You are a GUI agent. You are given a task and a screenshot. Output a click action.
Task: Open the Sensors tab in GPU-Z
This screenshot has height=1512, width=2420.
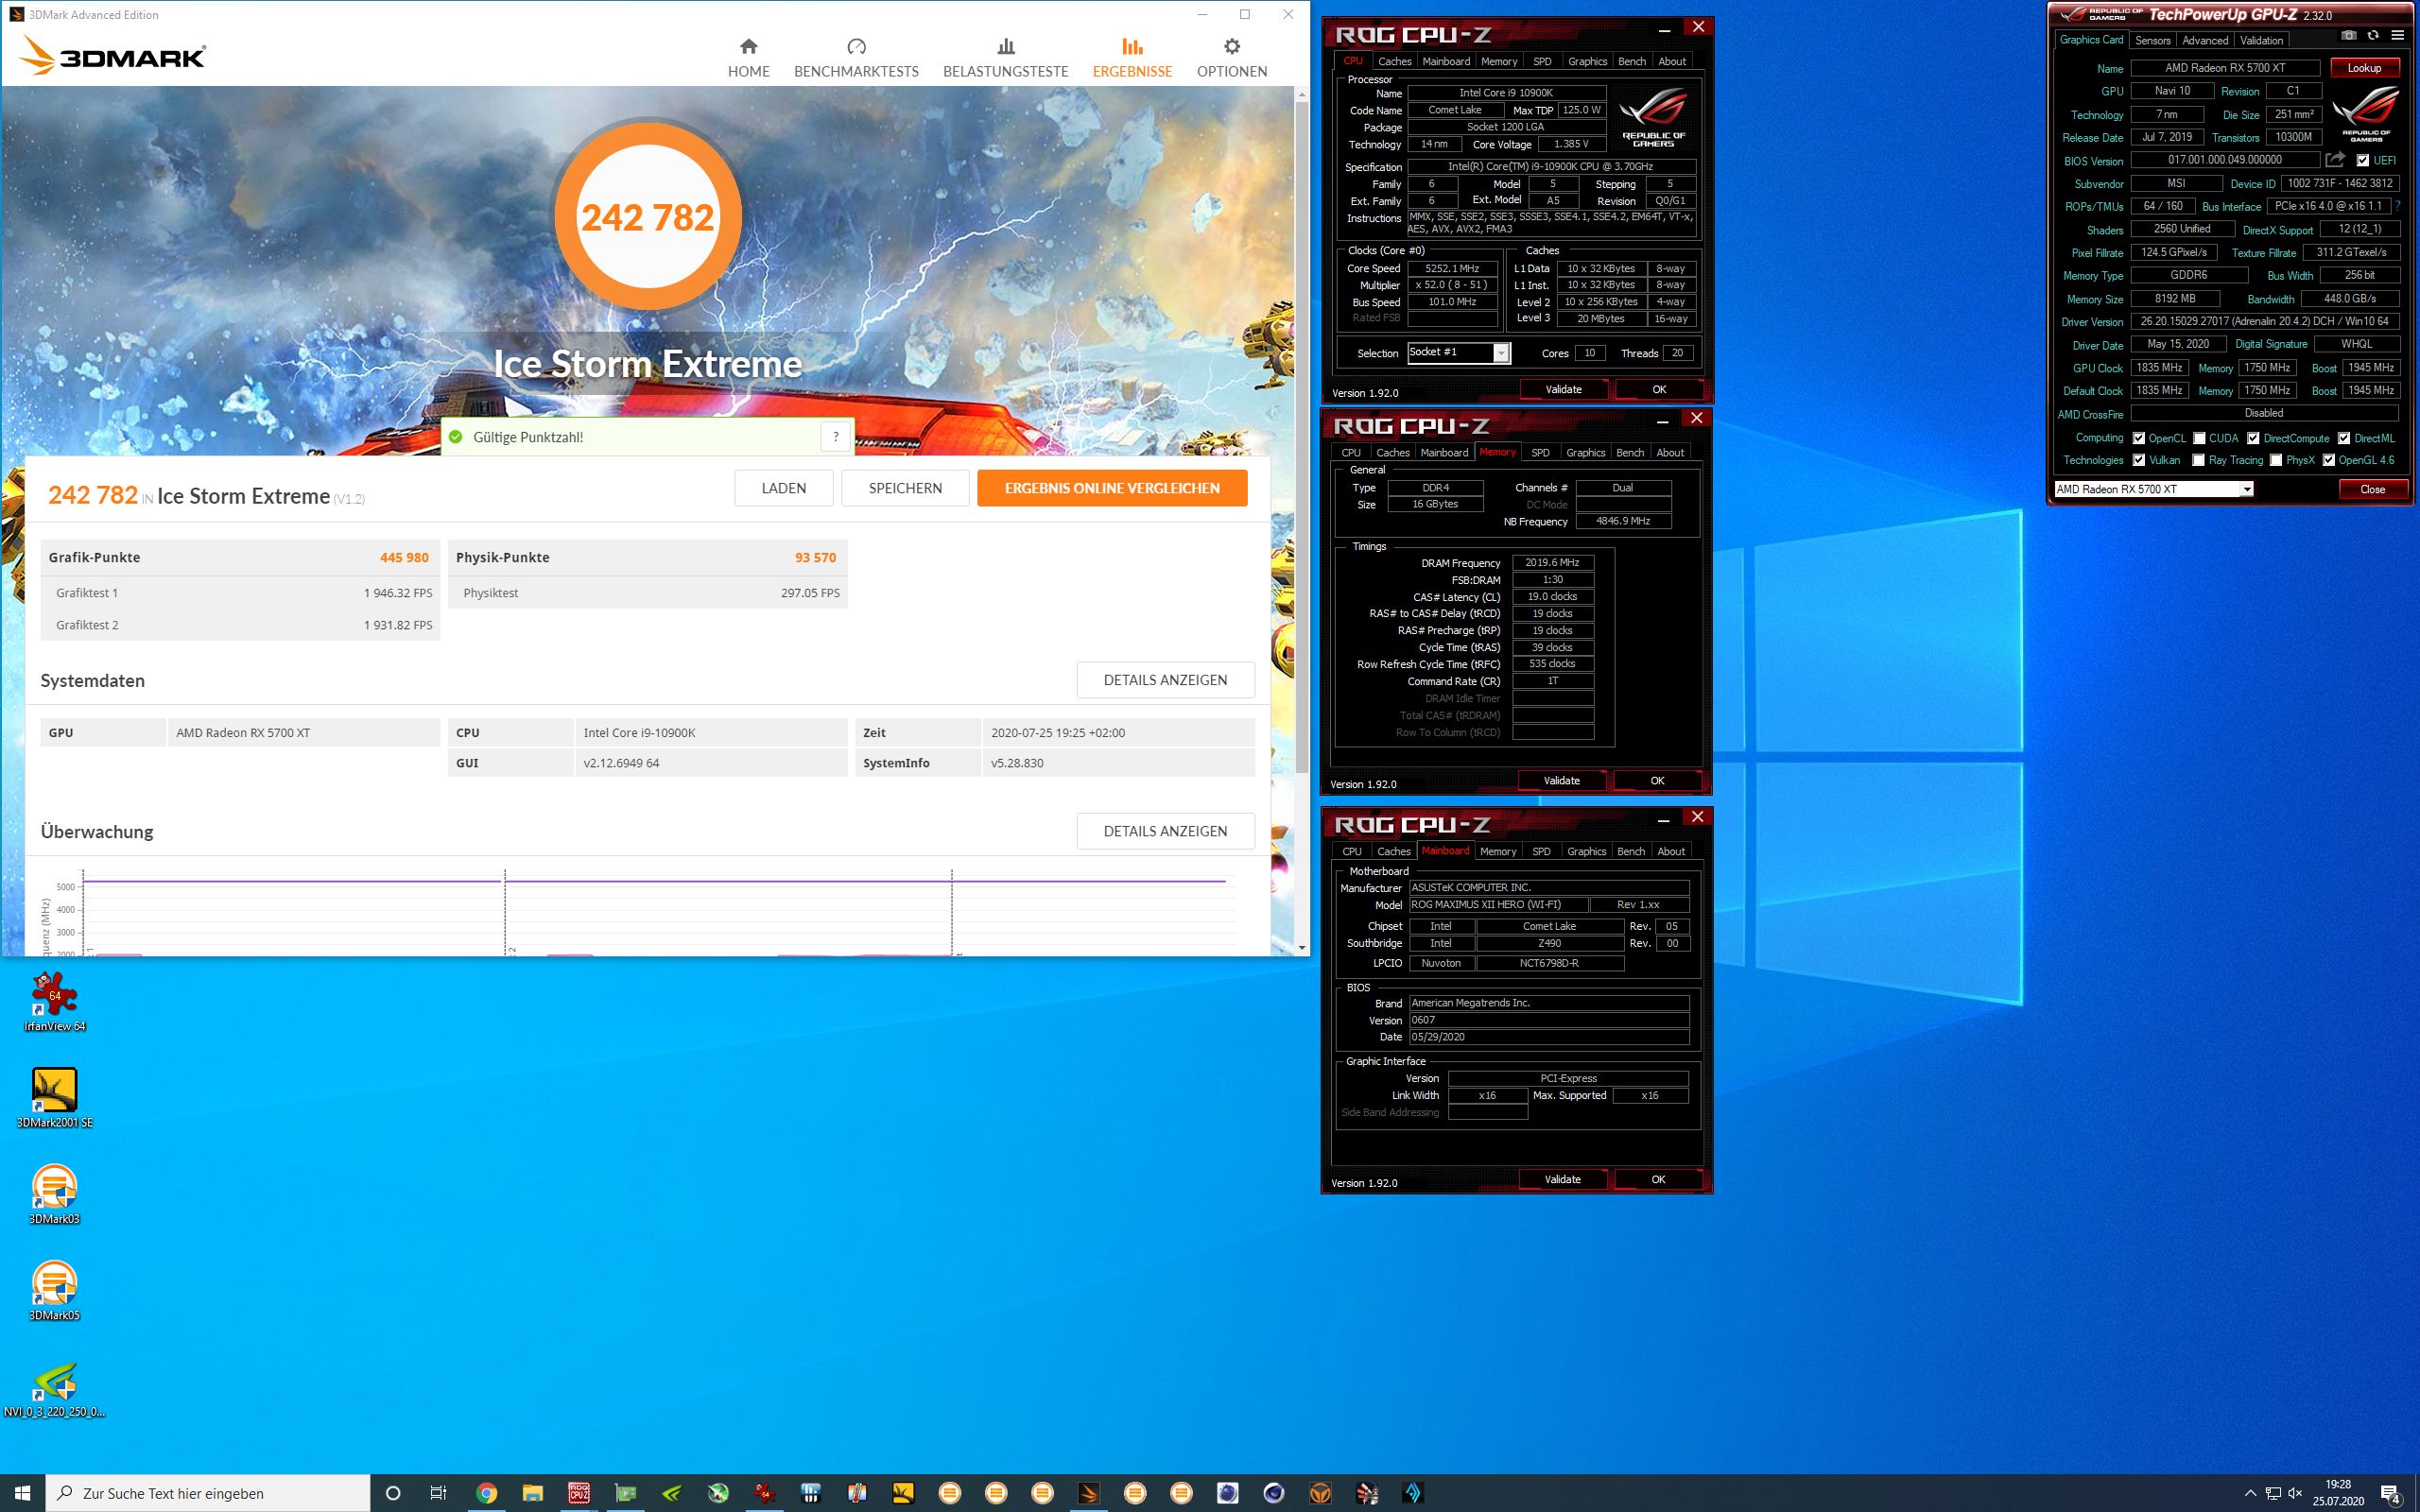(x=2153, y=40)
